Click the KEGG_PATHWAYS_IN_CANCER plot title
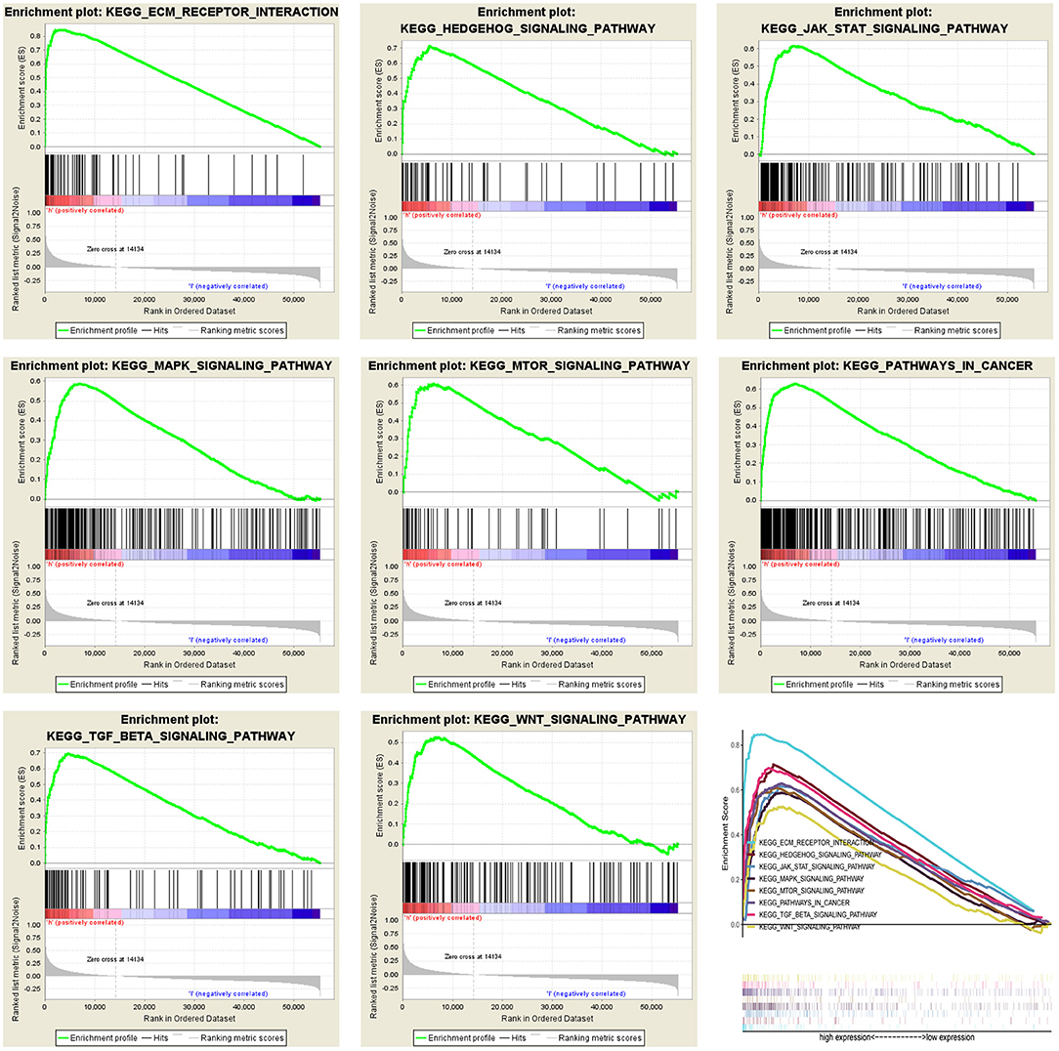Screen dimensions: 1059x1051 pyautogui.click(x=887, y=365)
